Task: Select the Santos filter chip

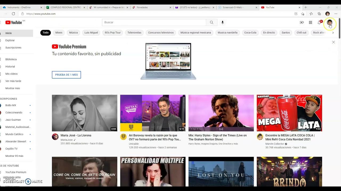Action: click(x=286, y=33)
